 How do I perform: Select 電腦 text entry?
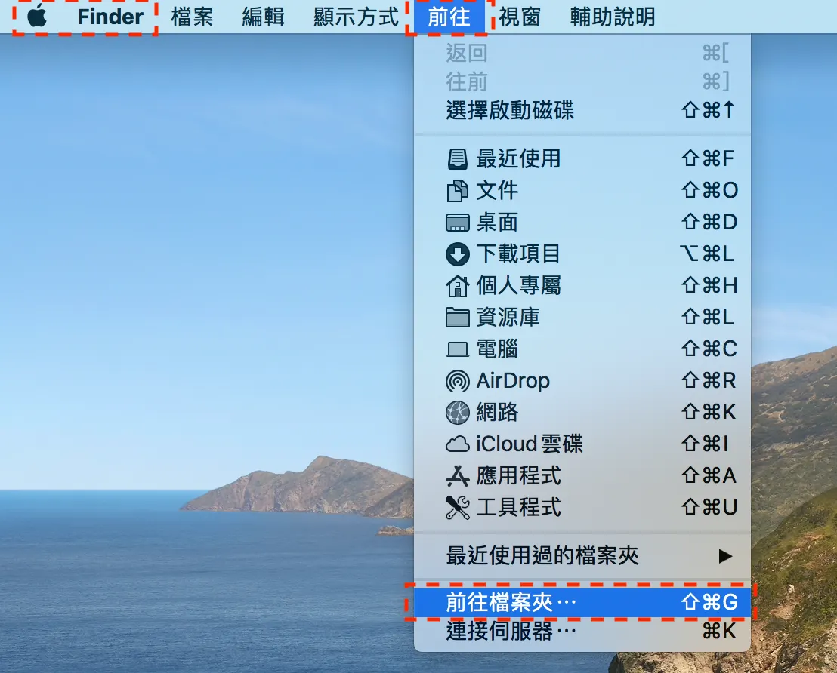(x=497, y=349)
